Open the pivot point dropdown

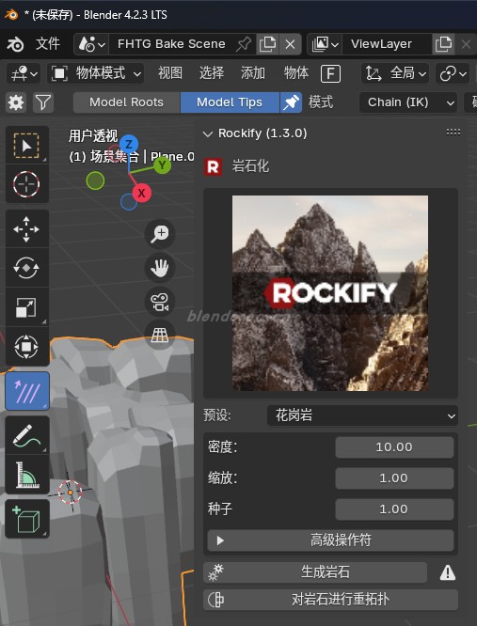click(x=453, y=73)
